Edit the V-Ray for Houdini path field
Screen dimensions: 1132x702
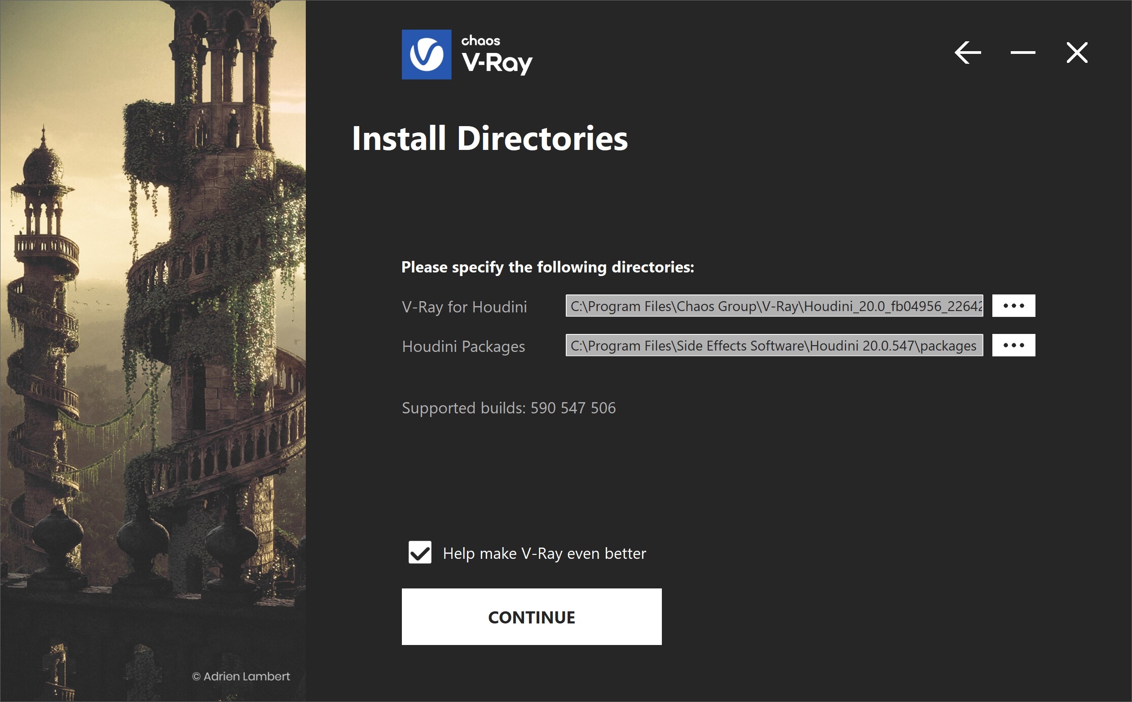774,306
